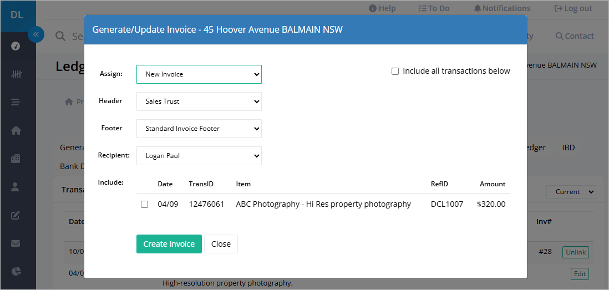Open the To Do list
609x290 pixels.
pyautogui.click(x=434, y=8)
